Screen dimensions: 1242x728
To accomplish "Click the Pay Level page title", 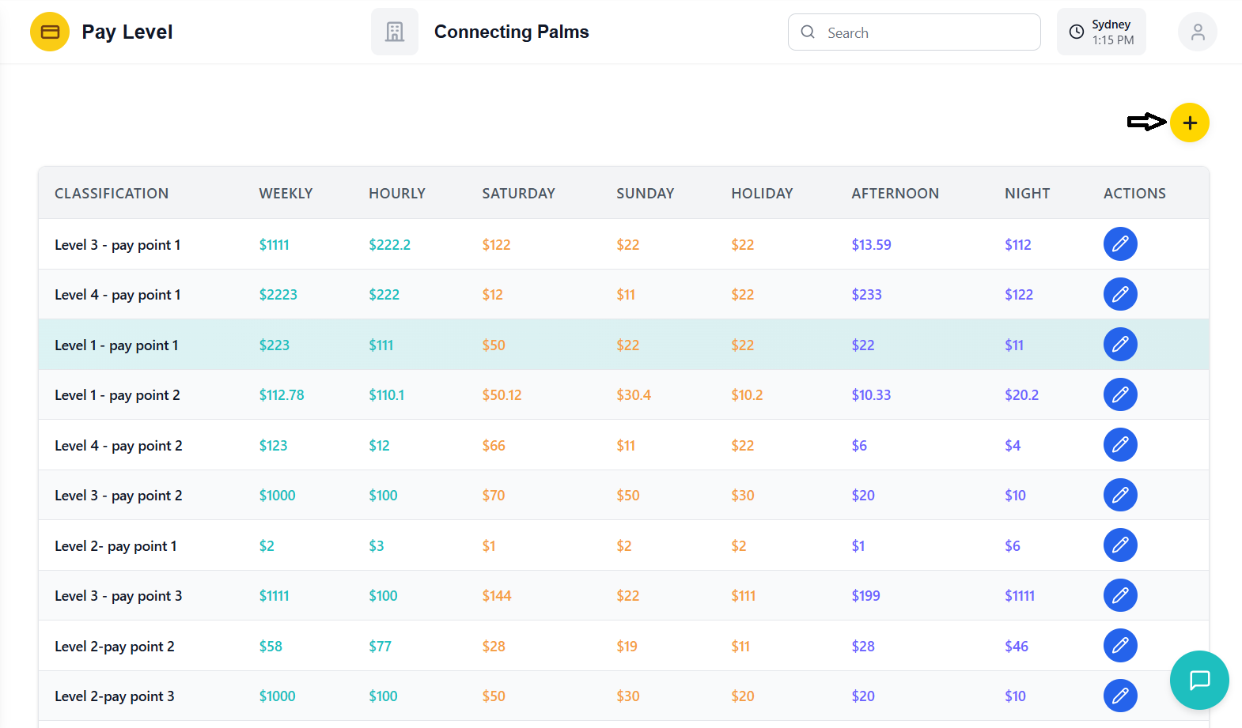I will tap(127, 32).
